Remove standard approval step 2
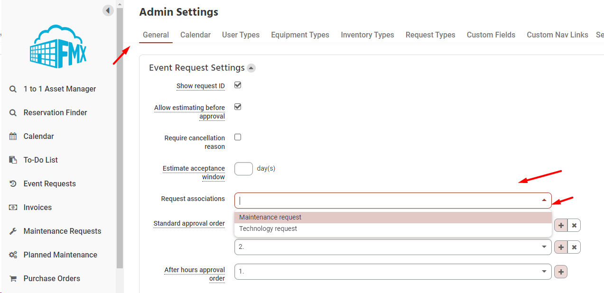The width and height of the screenshot is (604, 293). (574, 247)
